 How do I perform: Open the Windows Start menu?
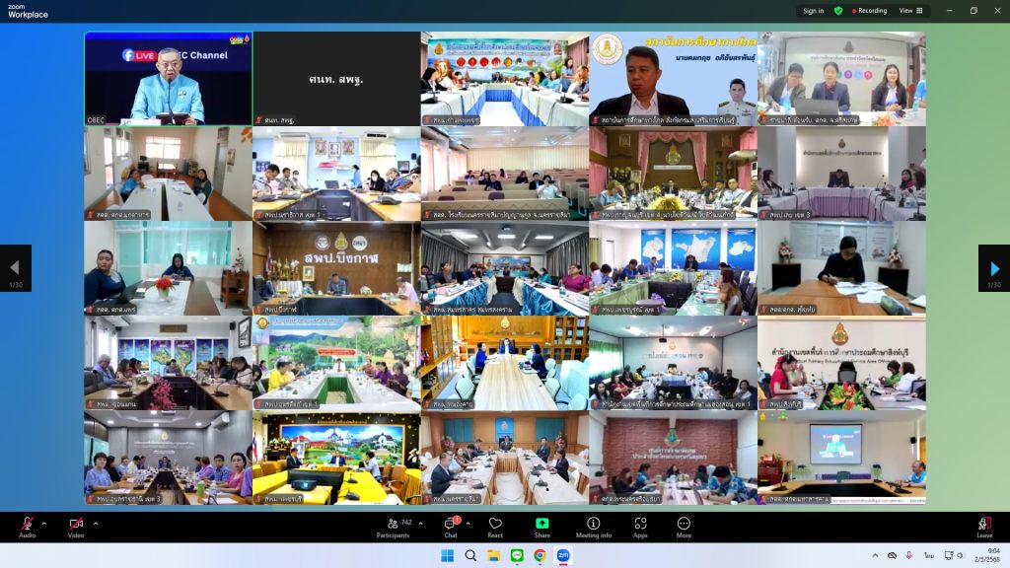click(447, 555)
